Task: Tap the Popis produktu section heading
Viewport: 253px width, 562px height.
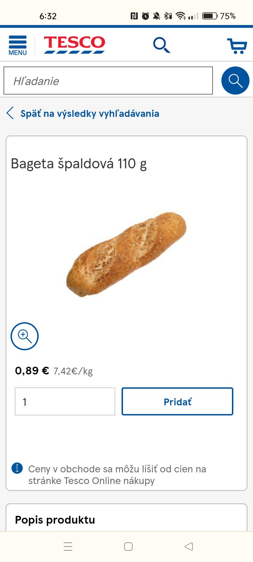Action: click(55, 520)
